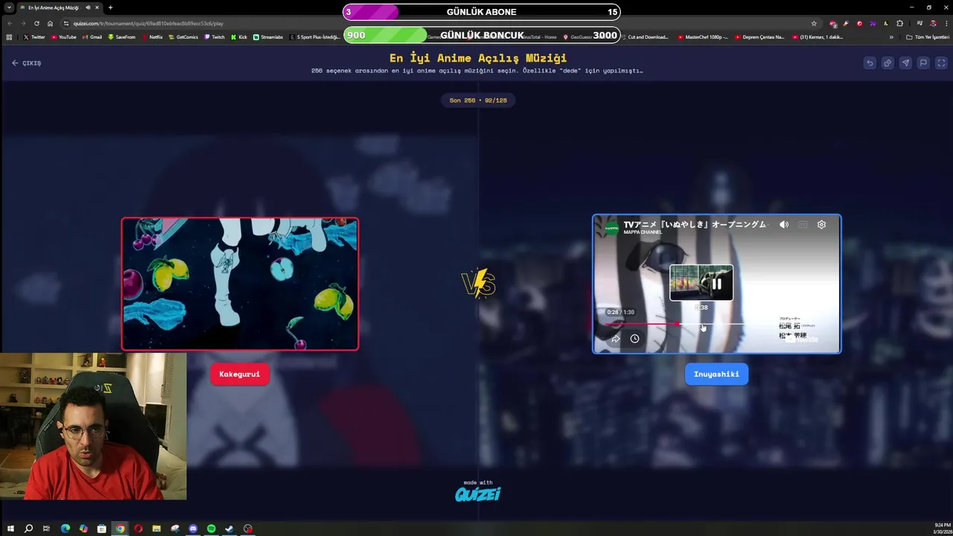Click the quiz undo button
The width and height of the screenshot is (953, 536).
click(870, 63)
